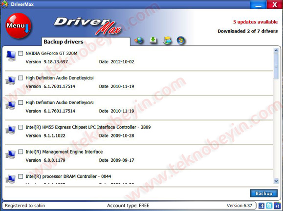Click the green download drivers icon
Image resolution: width=283 pixels, height=211 pixels.
[153, 40]
